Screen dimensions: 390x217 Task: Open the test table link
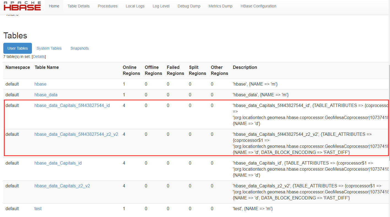pyautogui.click(x=38, y=208)
